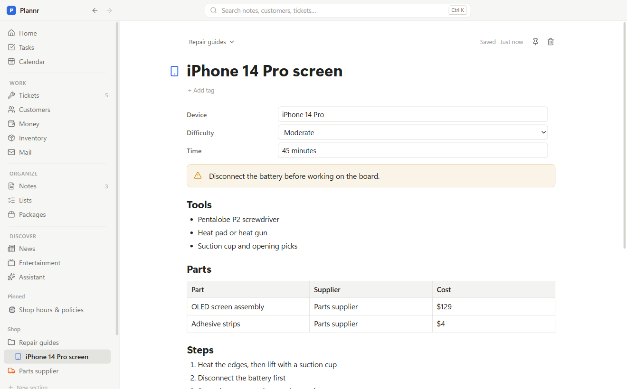Open pinned Shop hours & policies note

(58, 310)
